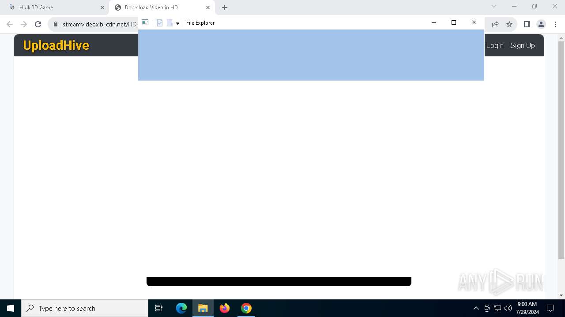
Task: Click the scrollbar down arrow
Action: [x=561, y=295]
